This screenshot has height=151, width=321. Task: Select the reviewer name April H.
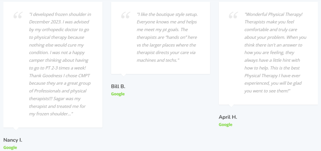click(228, 117)
